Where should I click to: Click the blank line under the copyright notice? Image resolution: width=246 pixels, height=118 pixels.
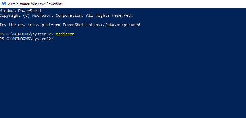pos(123,20)
